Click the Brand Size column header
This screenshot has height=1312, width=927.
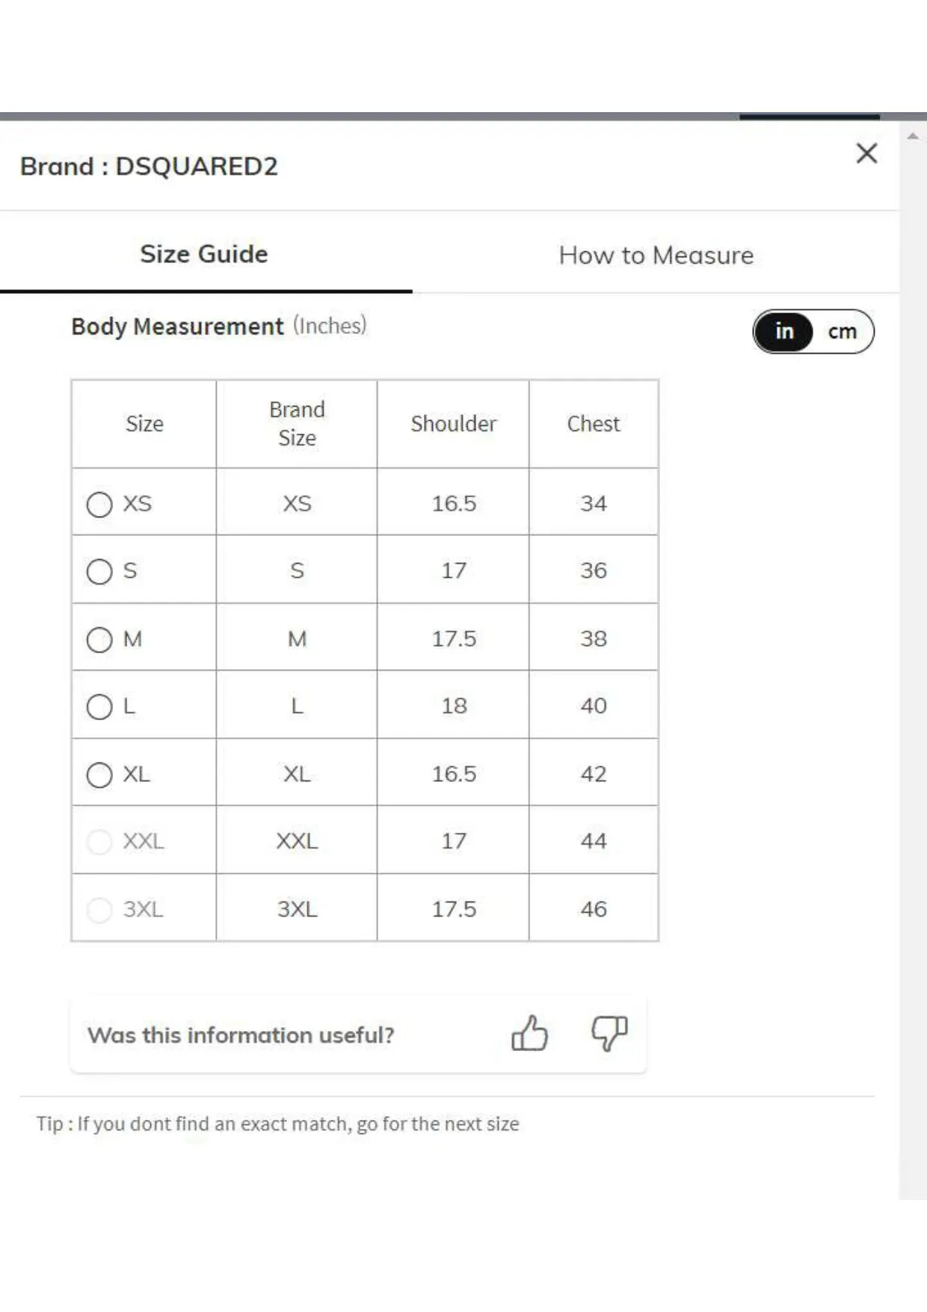point(297,424)
